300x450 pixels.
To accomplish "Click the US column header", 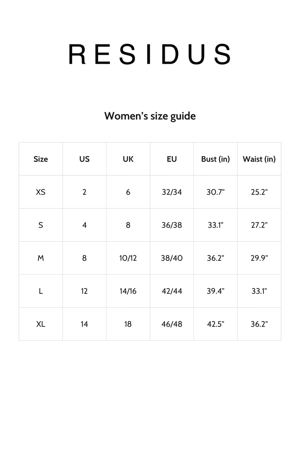I will coord(84,159).
